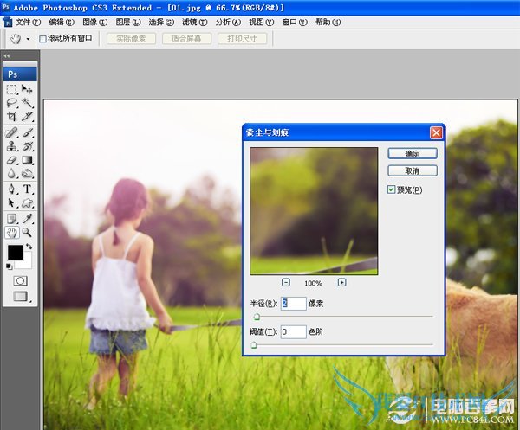Select the Type tool
Screen dimensions: 520x430
(x=27, y=189)
